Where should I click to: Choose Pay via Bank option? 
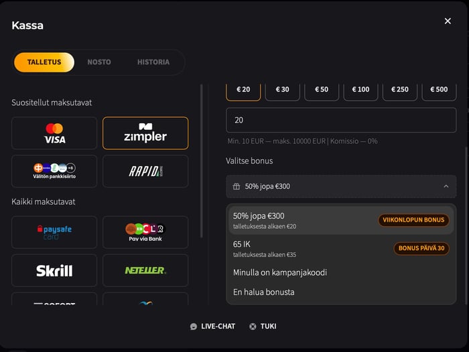[x=145, y=232]
